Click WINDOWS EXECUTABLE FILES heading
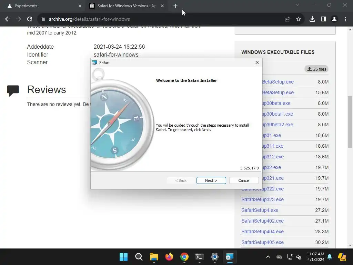This screenshot has height=265, width=353. click(278, 52)
